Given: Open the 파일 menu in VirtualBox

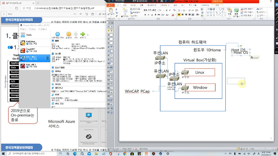Looking at the screenshot, I should pos(23,29).
